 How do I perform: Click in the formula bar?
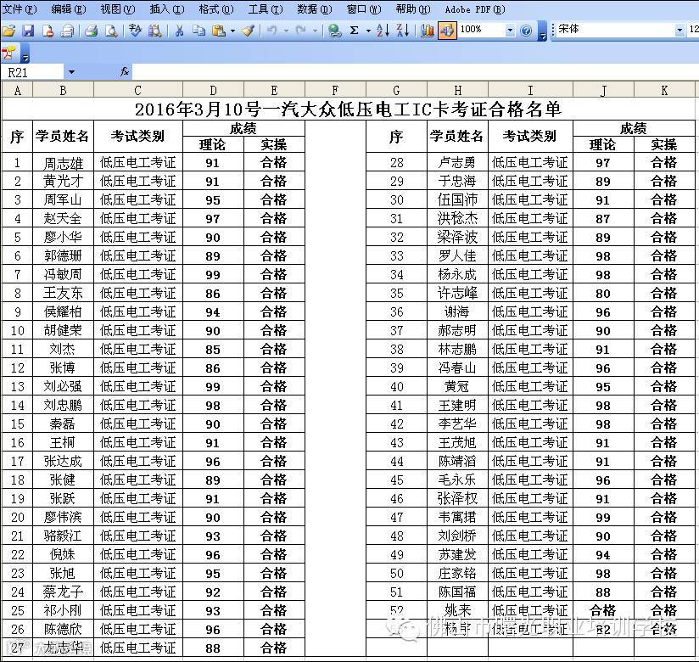coord(415,72)
